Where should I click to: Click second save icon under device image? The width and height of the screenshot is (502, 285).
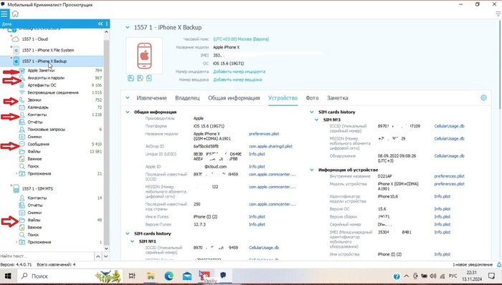point(140,78)
